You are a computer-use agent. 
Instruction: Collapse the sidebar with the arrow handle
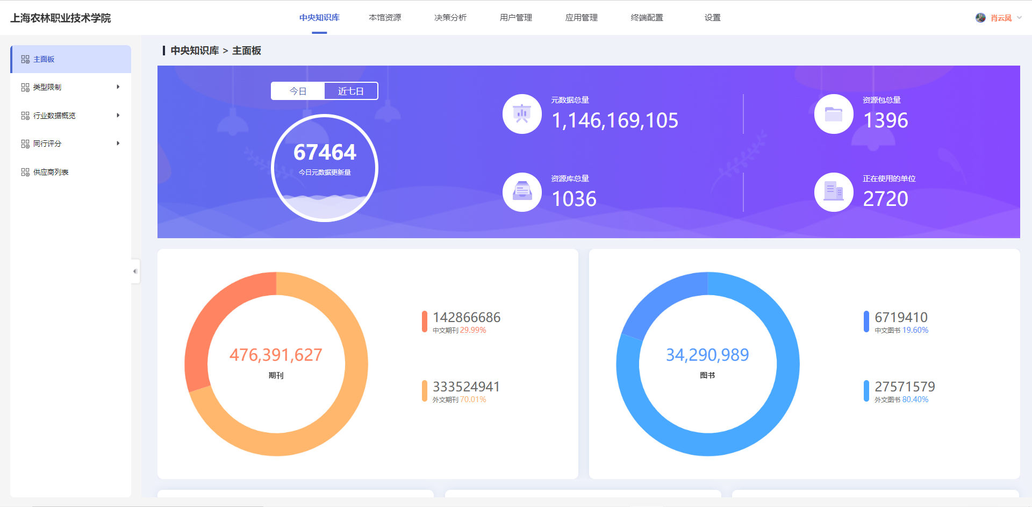pos(135,272)
